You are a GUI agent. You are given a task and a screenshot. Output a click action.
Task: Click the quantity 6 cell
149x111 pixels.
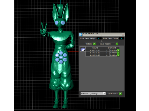pyautogui.click(x=107, y=55)
